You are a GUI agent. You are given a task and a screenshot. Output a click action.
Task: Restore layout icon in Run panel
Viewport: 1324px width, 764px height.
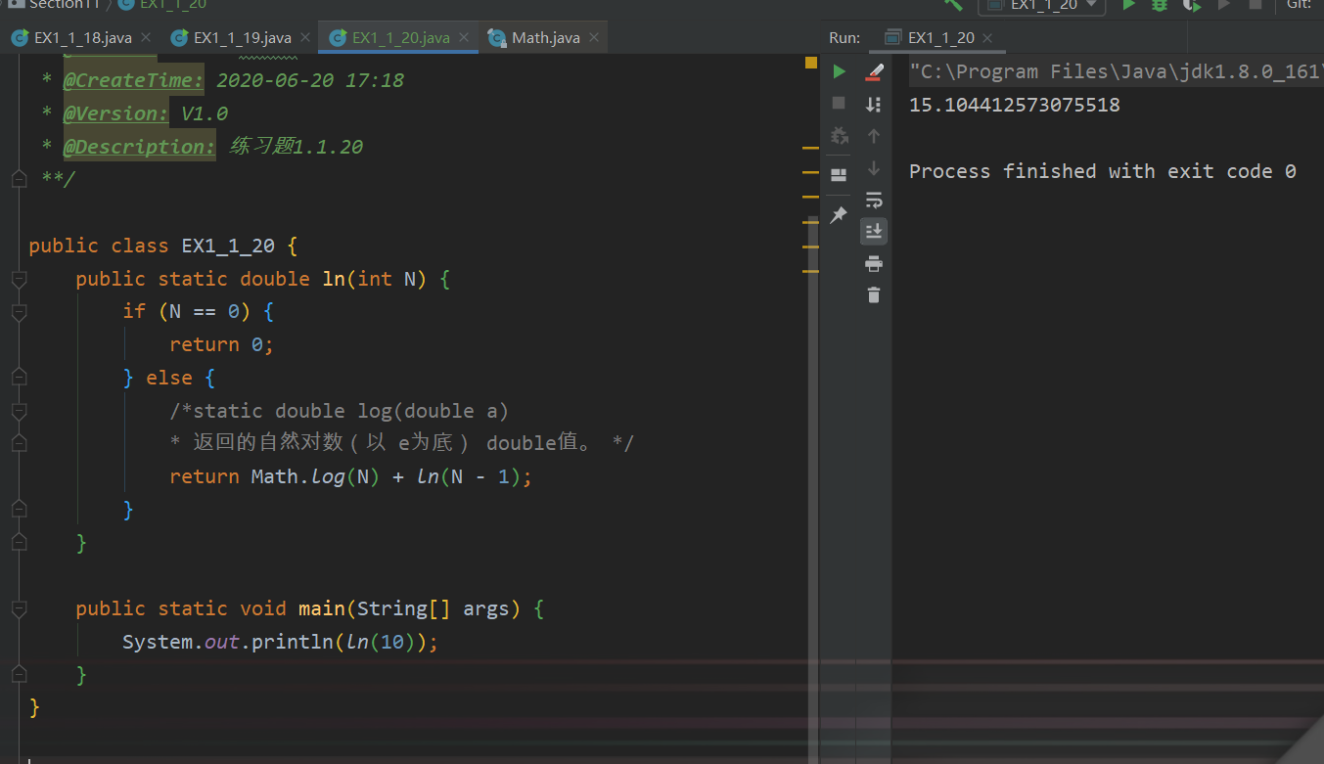839,175
